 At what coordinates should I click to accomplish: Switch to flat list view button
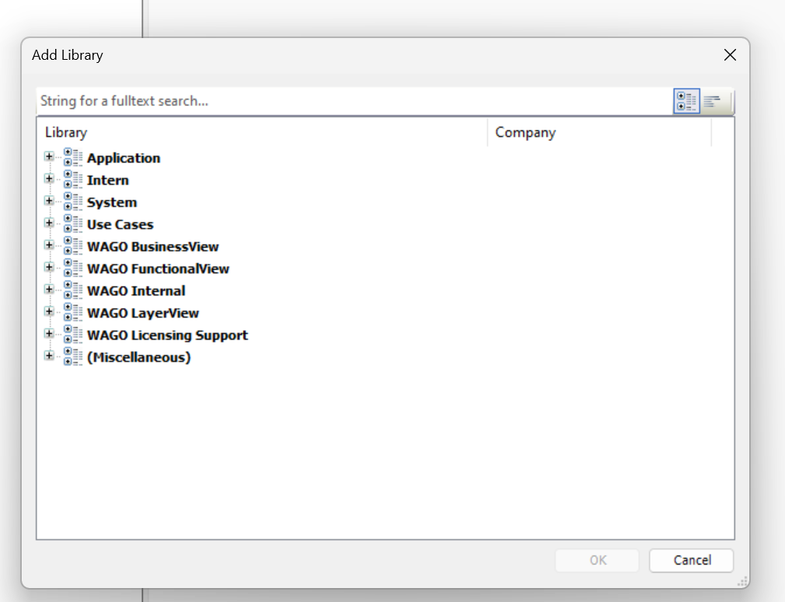(713, 101)
